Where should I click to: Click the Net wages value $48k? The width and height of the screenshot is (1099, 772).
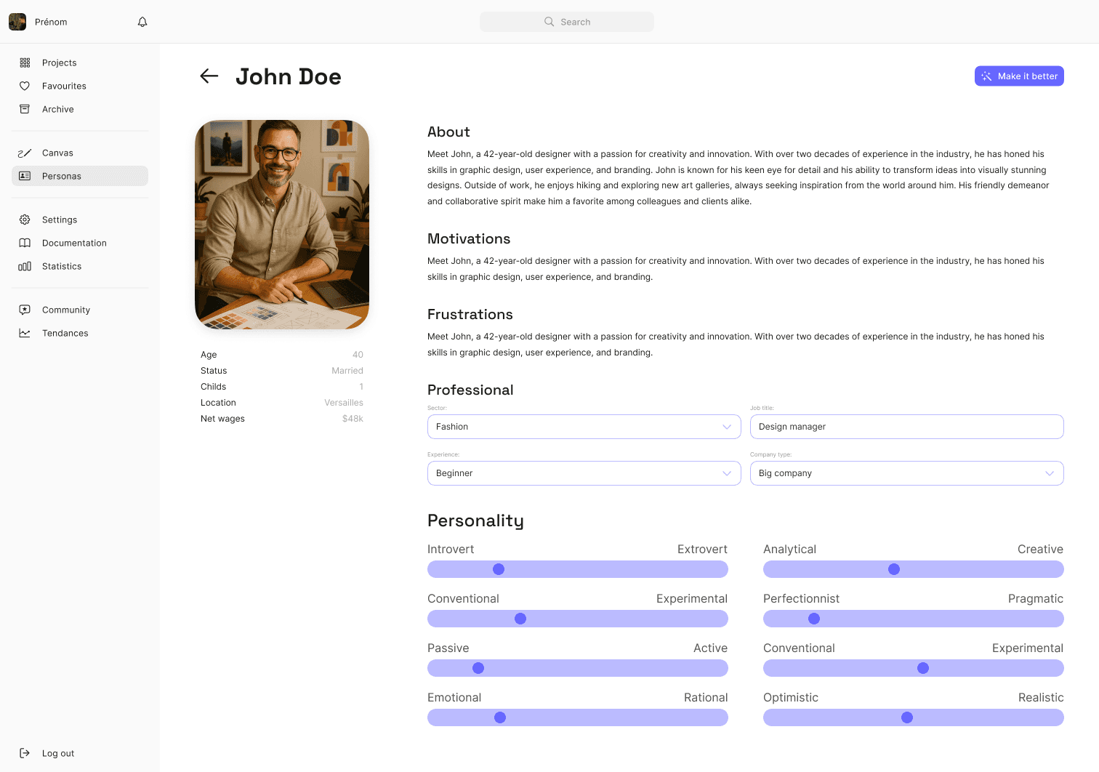(353, 419)
